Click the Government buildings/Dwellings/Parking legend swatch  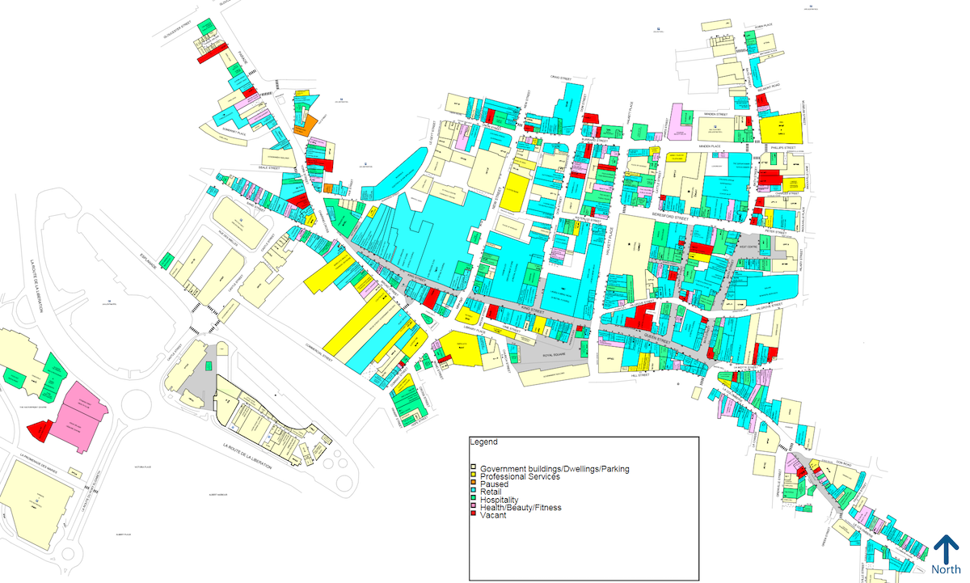point(474,467)
